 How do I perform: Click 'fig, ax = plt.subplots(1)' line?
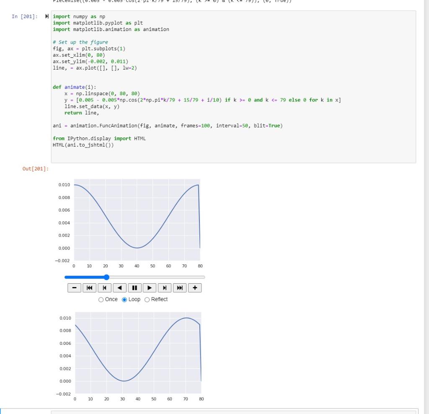[x=89, y=49]
